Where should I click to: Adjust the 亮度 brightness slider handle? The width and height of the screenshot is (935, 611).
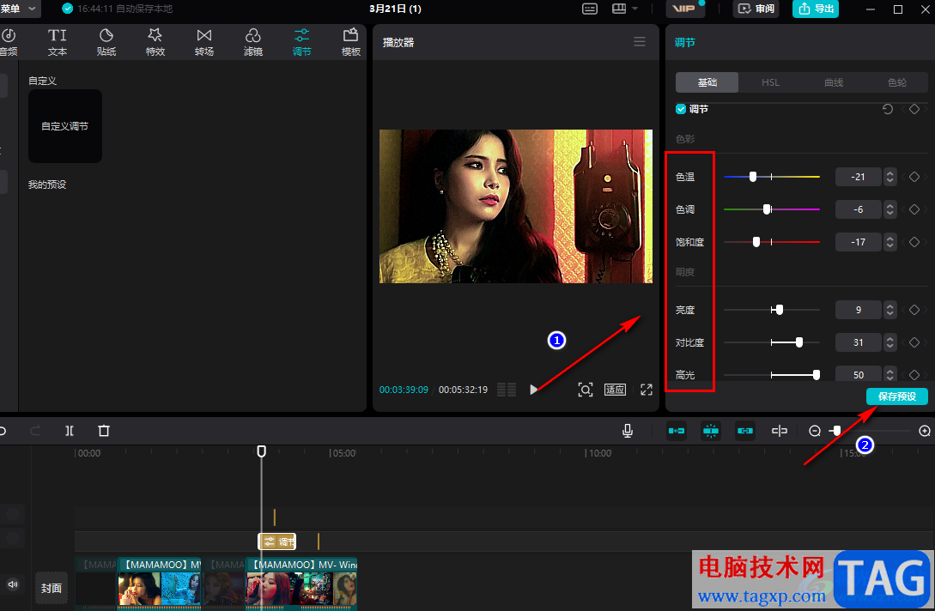tap(779, 310)
